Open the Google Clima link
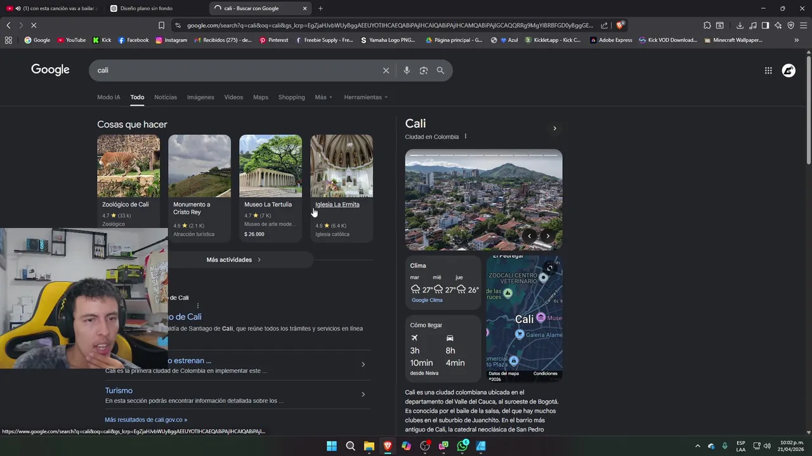The width and height of the screenshot is (812, 456). click(x=427, y=300)
